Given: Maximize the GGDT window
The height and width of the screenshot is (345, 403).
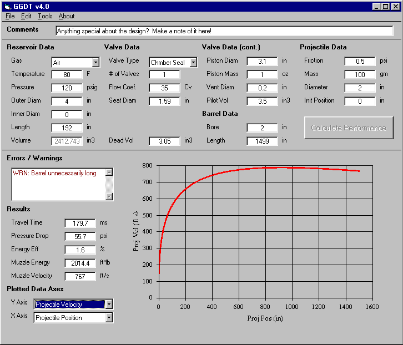Looking at the screenshot, I should tap(385, 6).
